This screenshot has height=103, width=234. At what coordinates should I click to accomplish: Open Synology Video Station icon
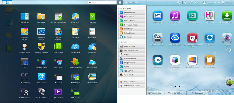pos(58,92)
